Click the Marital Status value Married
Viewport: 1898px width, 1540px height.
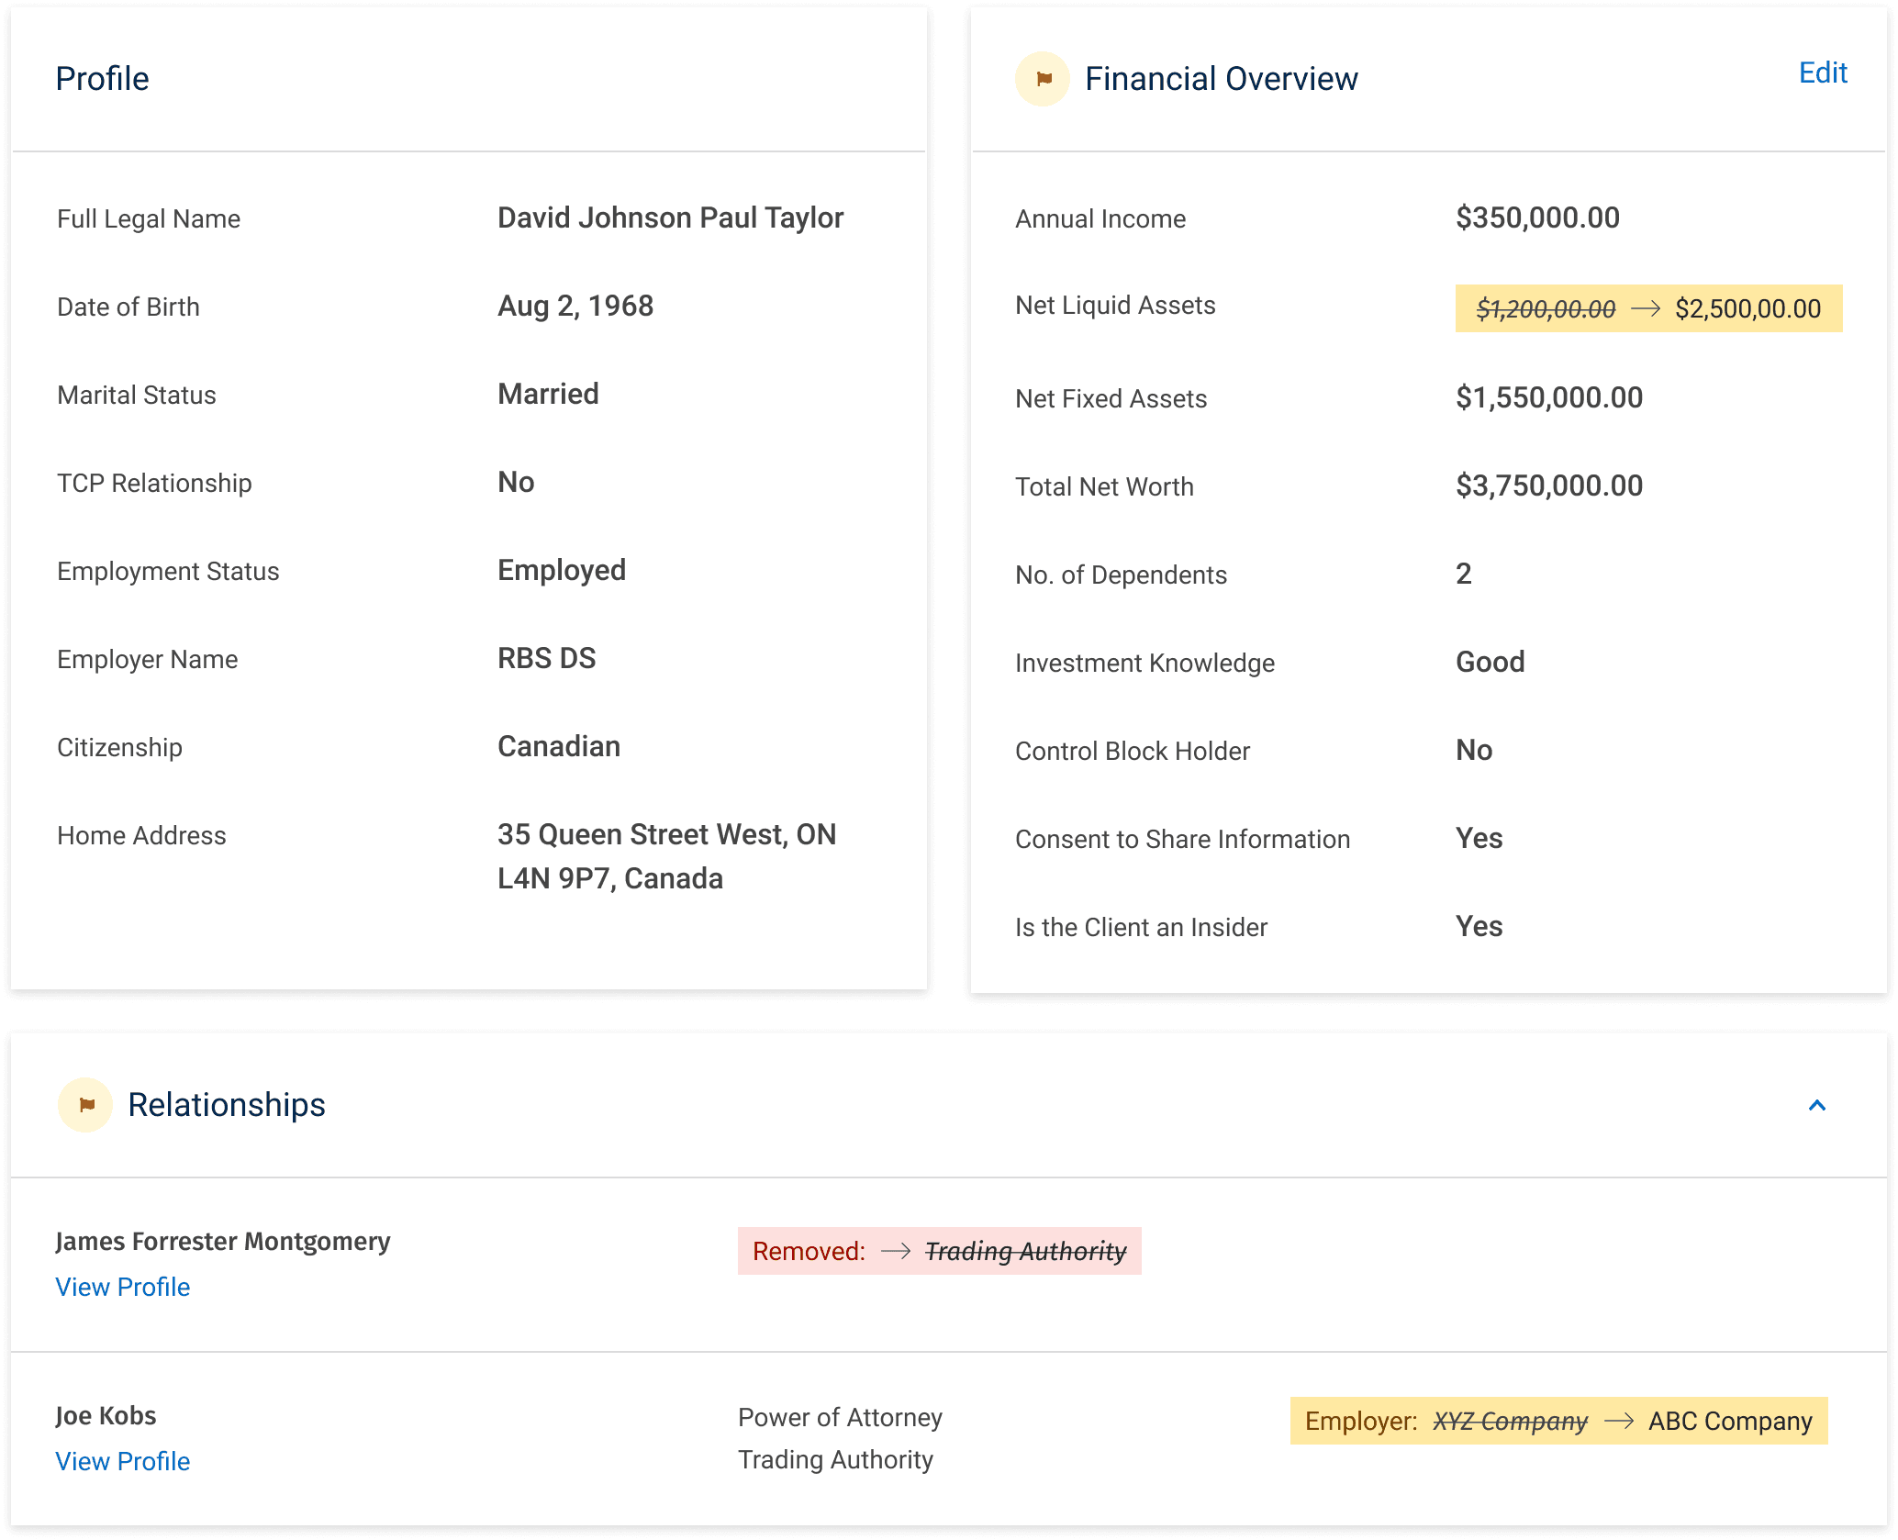point(548,394)
